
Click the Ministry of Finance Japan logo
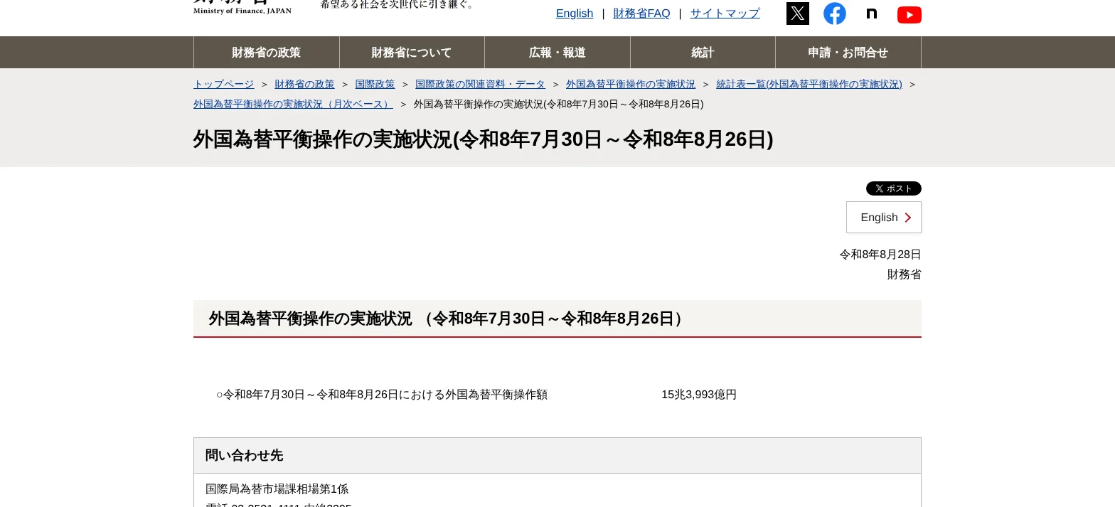point(242,7)
